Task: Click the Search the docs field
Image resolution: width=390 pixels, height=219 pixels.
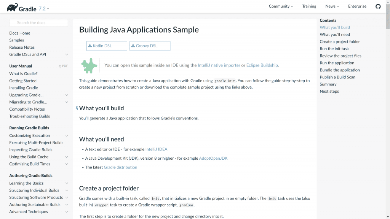Action: click(x=38, y=23)
